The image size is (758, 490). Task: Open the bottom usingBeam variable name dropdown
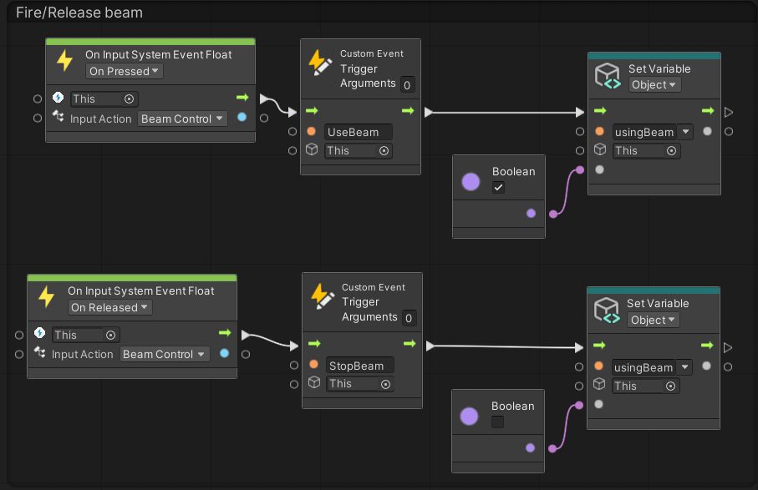[685, 367]
